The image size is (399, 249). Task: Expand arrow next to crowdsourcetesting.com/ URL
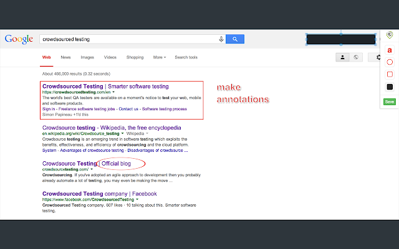click(x=92, y=169)
